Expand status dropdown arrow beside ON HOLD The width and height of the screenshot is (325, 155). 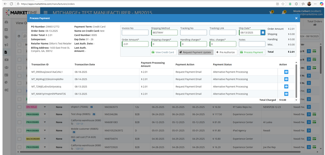(x=45, y=107)
